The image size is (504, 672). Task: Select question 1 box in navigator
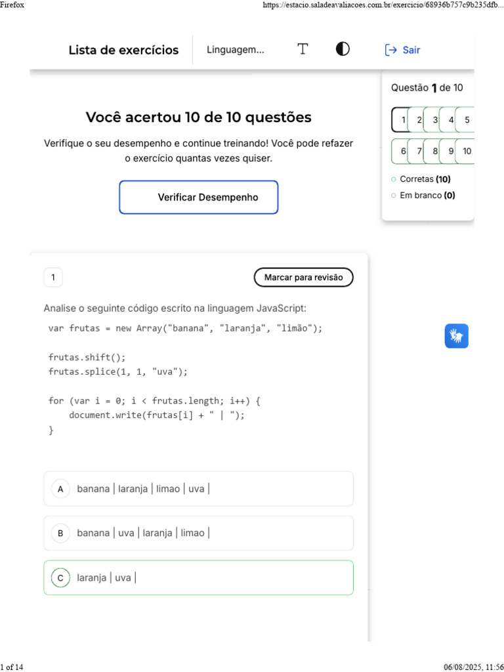point(400,120)
